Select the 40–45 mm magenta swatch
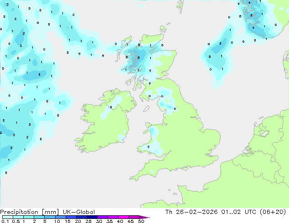The height and width of the screenshot is (223, 289). point(124,217)
